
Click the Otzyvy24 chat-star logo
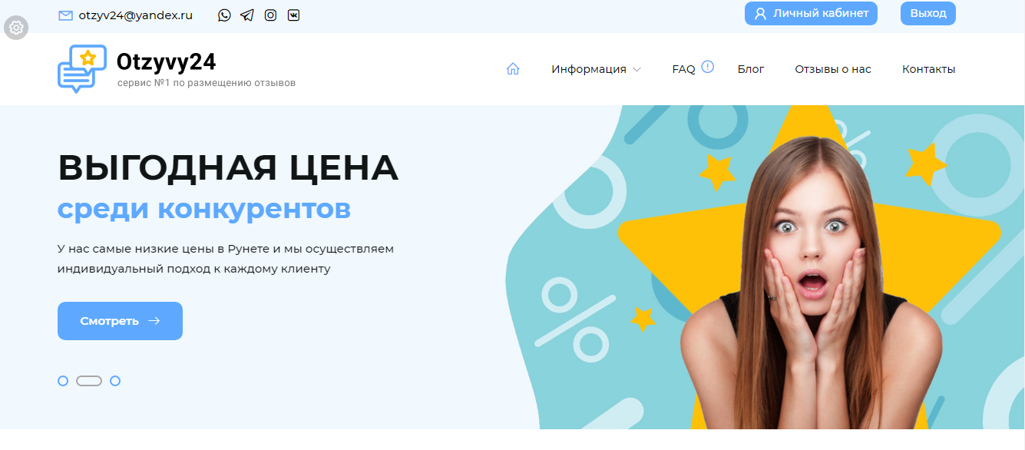[x=82, y=69]
